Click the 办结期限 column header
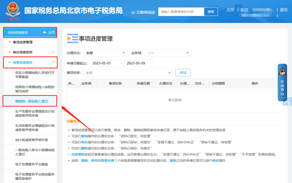The height and width of the screenshot is (183, 292). point(218,83)
